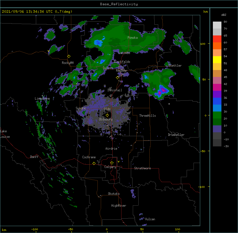Select the bright yellow swatch in the dBZ legend
Screen dimensions: 238x233
pos(217,59)
